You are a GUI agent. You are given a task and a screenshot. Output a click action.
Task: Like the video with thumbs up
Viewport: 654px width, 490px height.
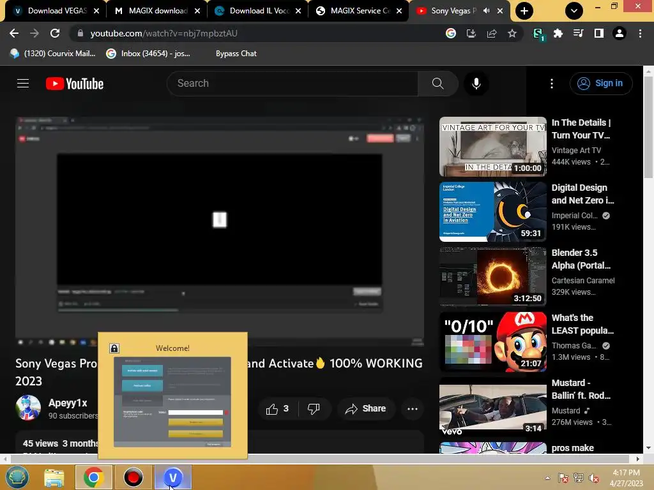[x=278, y=409]
